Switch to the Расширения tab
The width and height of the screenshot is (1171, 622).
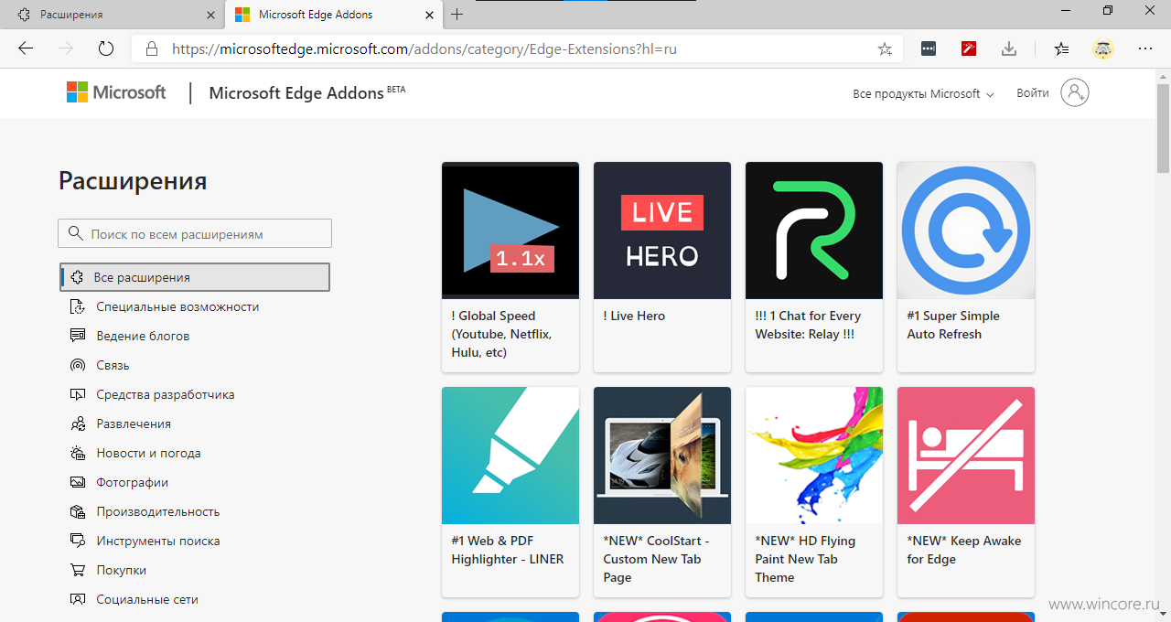[x=113, y=15]
